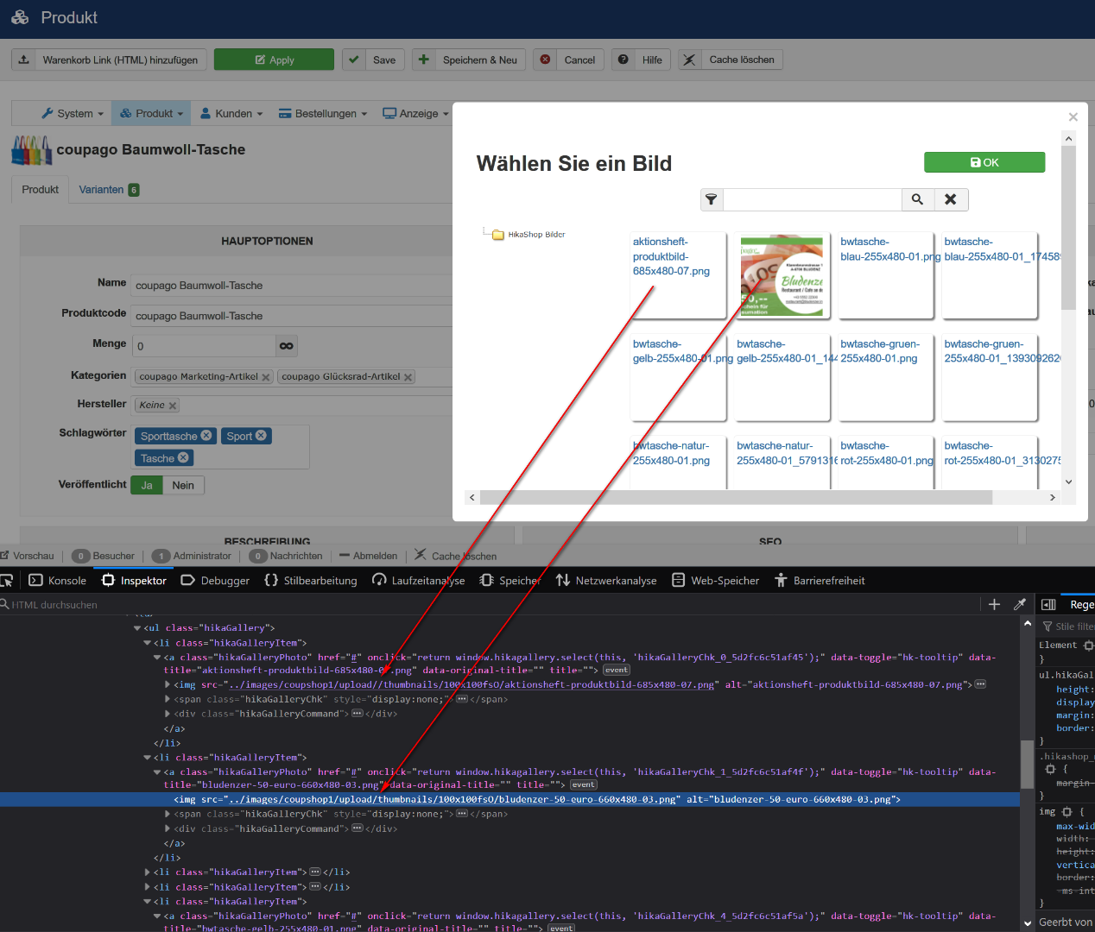Click the magnifier search button in dialog

[917, 199]
